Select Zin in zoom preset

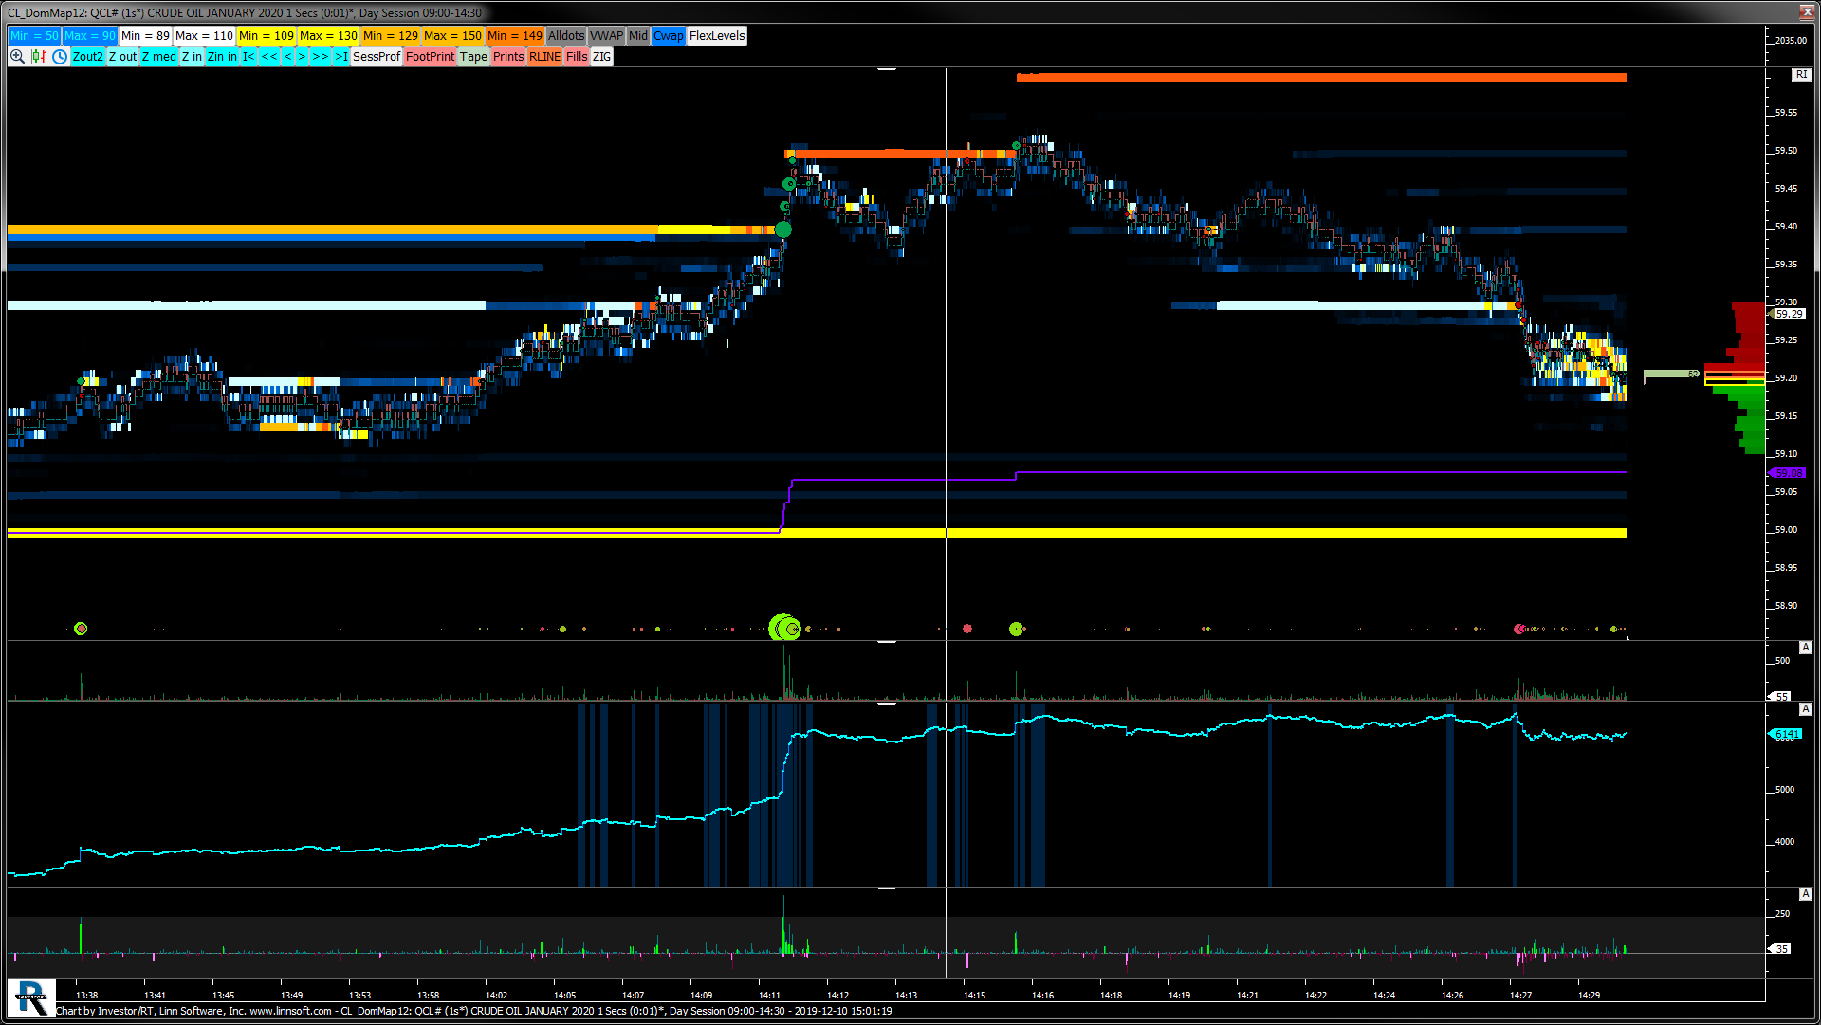coord(223,57)
